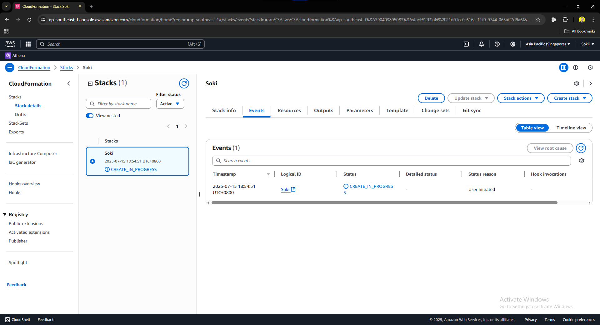Open the AWS console settings gear

(x=512, y=44)
